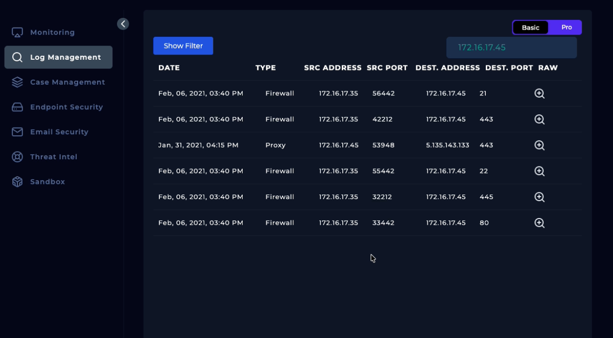Open Case Management from the sidebar
This screenshot has width=613, height=338.
pos(67,82)
